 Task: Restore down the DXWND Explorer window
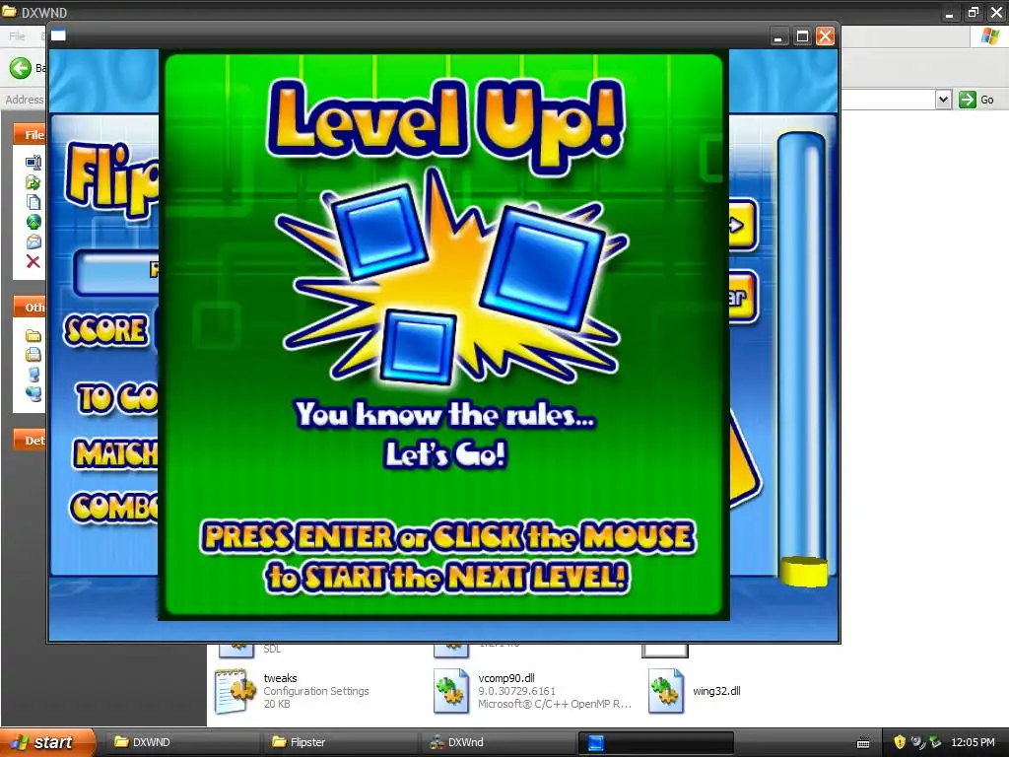pyautogui.click(x=973, y=12)
